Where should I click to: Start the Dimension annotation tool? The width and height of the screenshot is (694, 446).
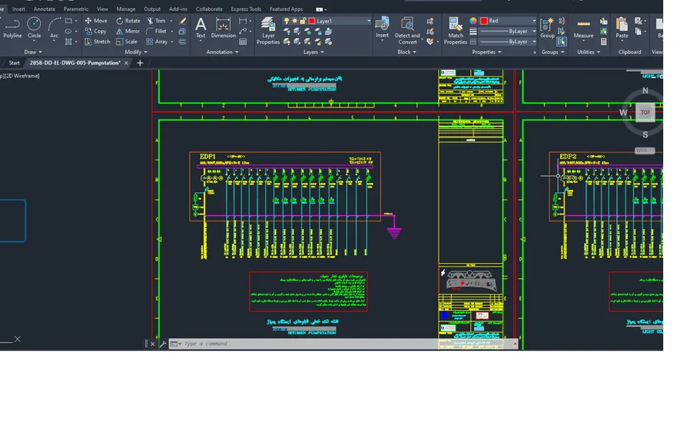223,28
